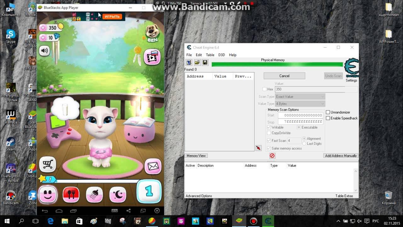Click the red arrow add-to-list icon
The width and height of the screenshot is (403, 227).
(258, 148)
